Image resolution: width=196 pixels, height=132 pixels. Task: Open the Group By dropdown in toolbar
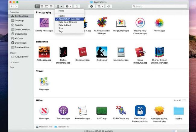[59, 6]
